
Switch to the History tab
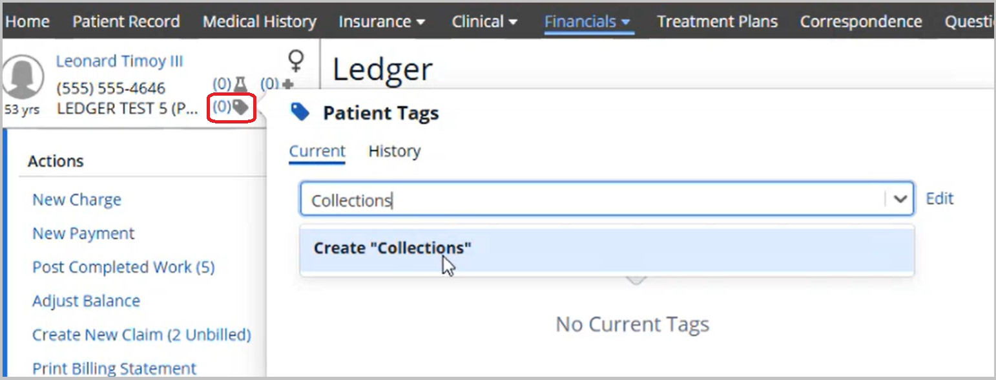tap(394, 151)
